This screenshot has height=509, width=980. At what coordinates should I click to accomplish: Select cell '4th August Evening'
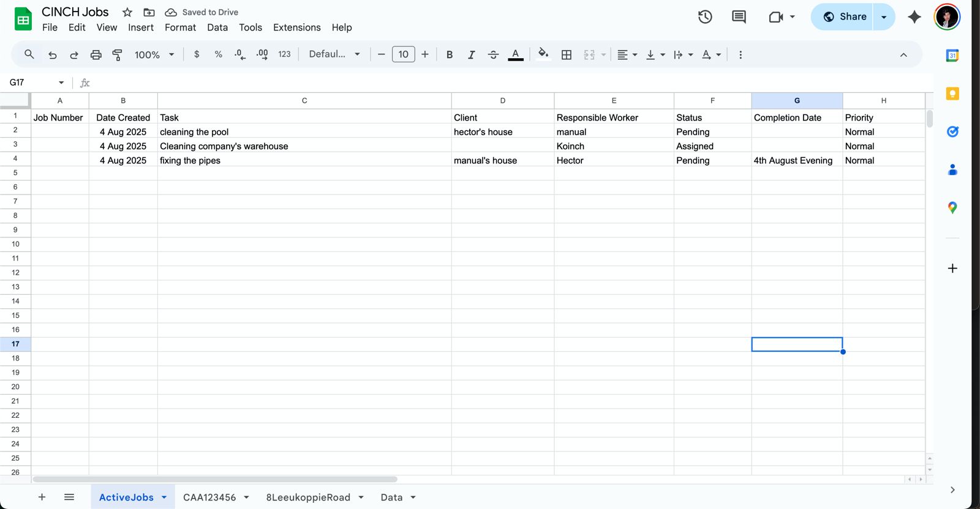pyautogui.click(x=797, y=160)
